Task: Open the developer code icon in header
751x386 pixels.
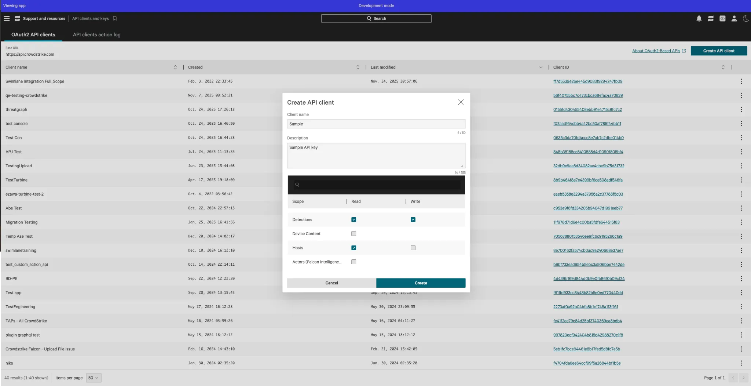Action: tap(722, 18)
